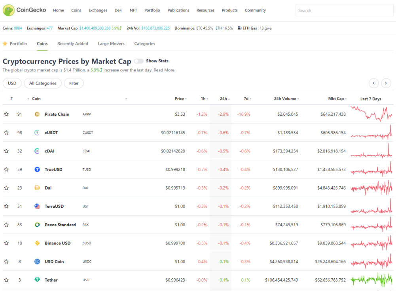Click the Tether coin icon

coord(37,280)
